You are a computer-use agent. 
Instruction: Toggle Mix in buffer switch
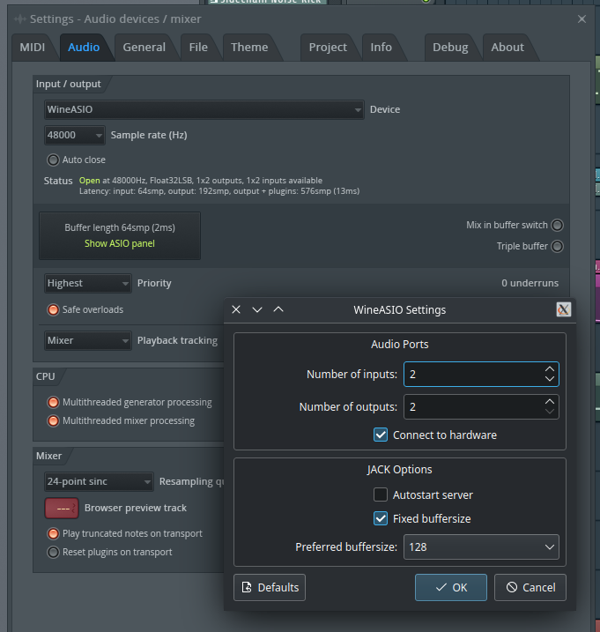[x=558, y=225]
